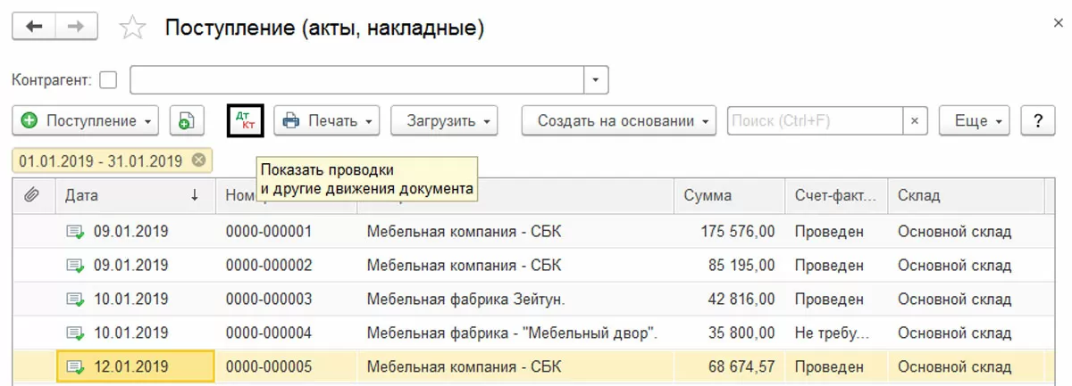Image resolution: width=1072 pixels, height=386 pixels.
Task: Focus the Поиск (Ctrl+F) search field
Action: [813, 120]
